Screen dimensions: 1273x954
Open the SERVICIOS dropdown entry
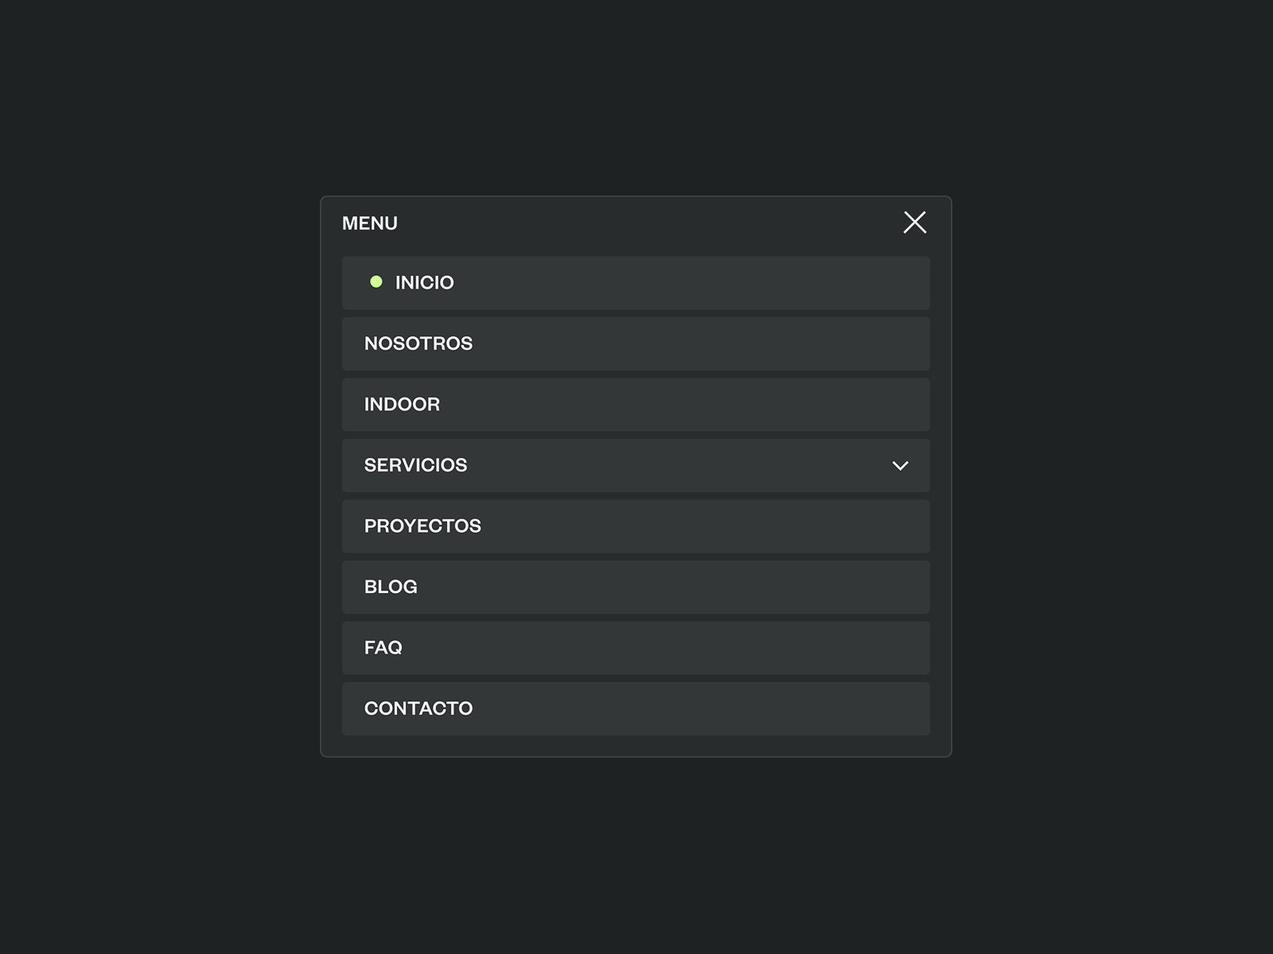pos(557,465)
